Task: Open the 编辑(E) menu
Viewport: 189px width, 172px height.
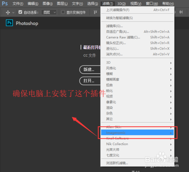Action: 33,4
